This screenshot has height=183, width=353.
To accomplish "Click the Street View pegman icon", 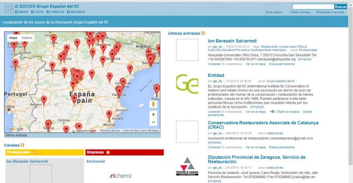I will click(154, 104).
